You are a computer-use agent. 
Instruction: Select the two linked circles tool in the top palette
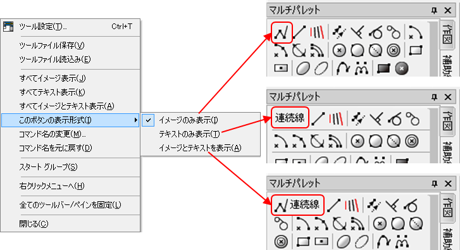pos(394,32)
